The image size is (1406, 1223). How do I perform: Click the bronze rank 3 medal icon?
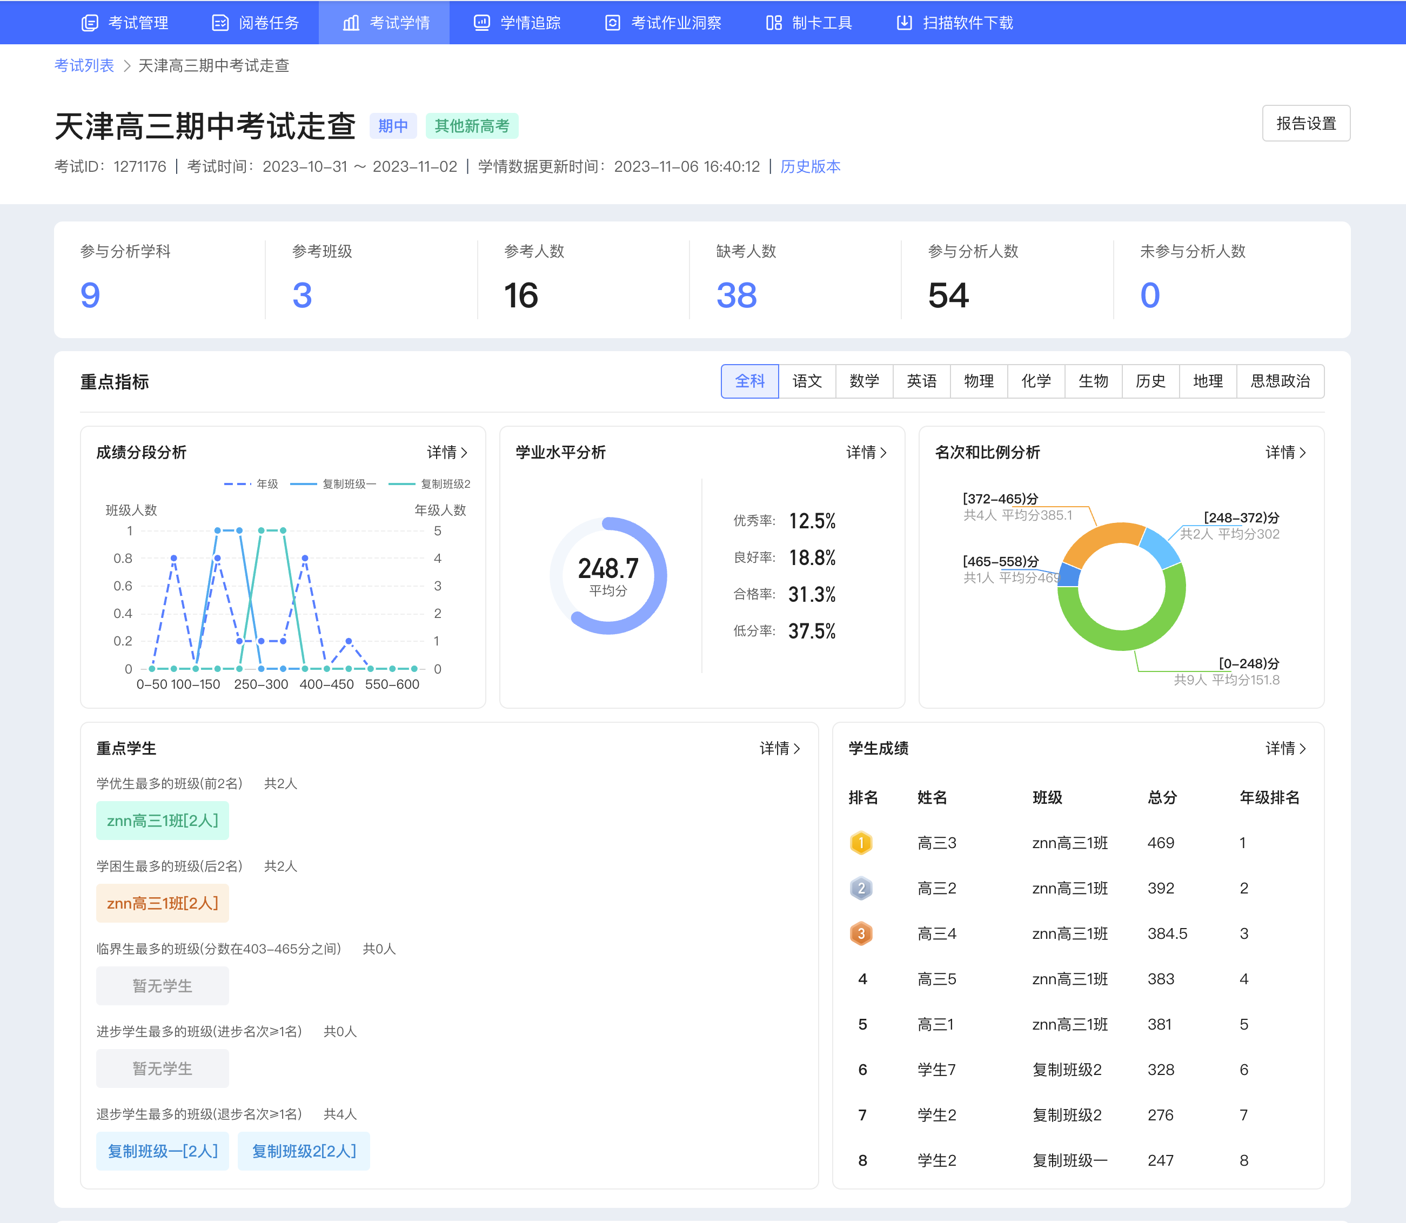coord(861,933)
